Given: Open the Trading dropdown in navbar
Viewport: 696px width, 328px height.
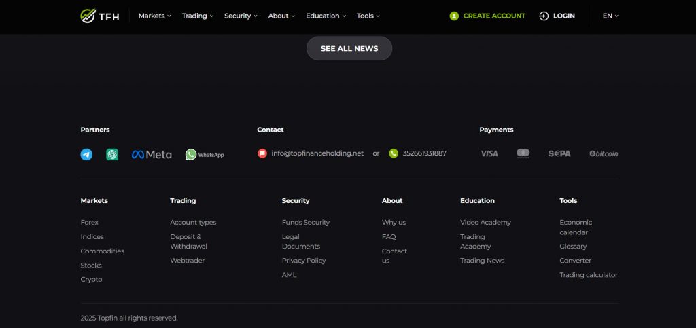Looking at the screenshot, I should click(x=197, y=16).
